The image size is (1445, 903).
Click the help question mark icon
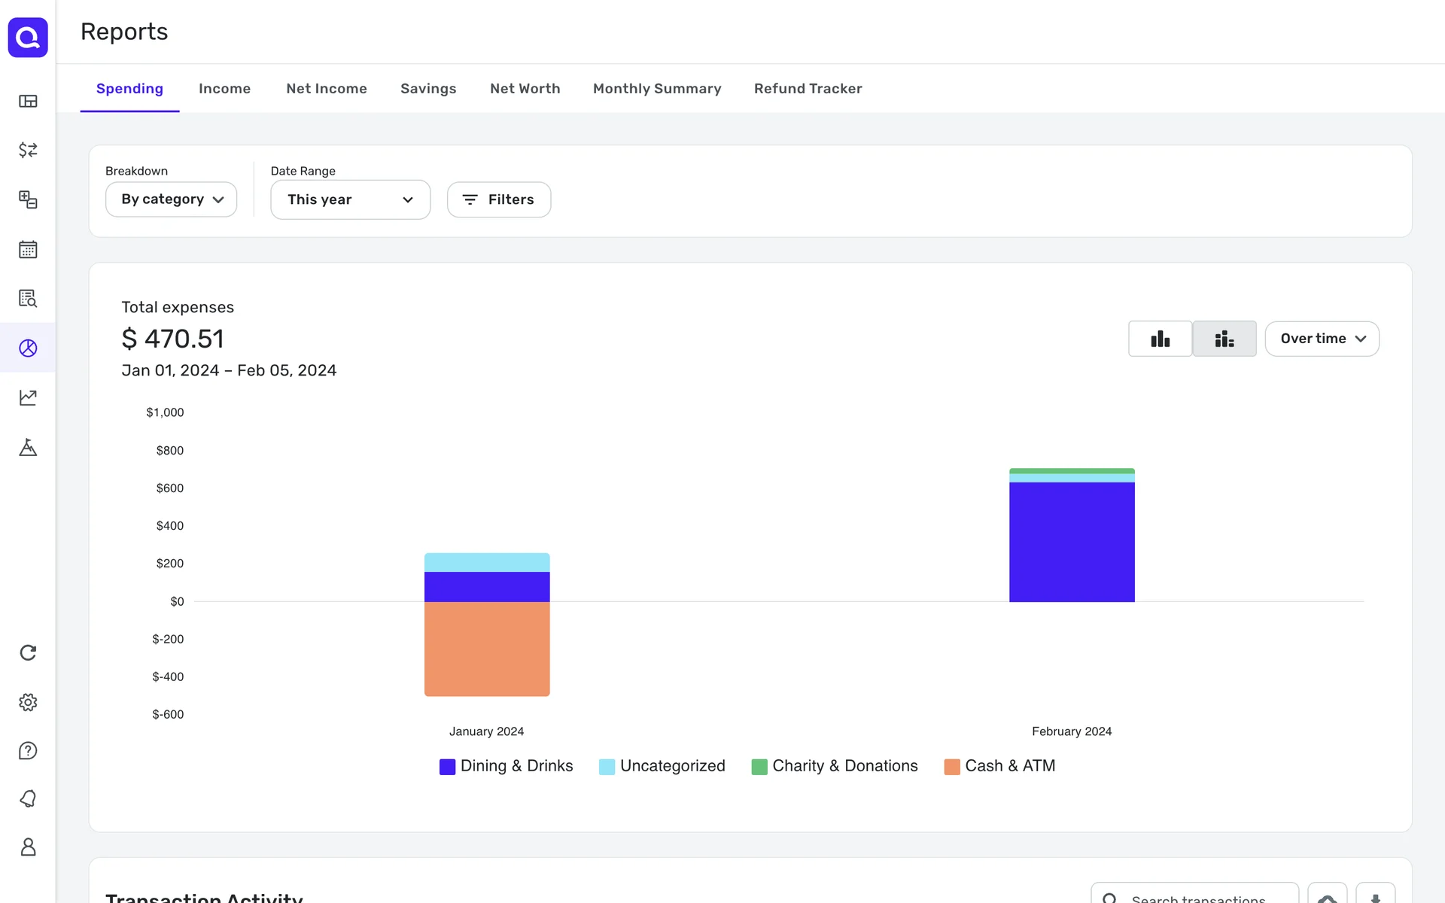click(28, 750)
